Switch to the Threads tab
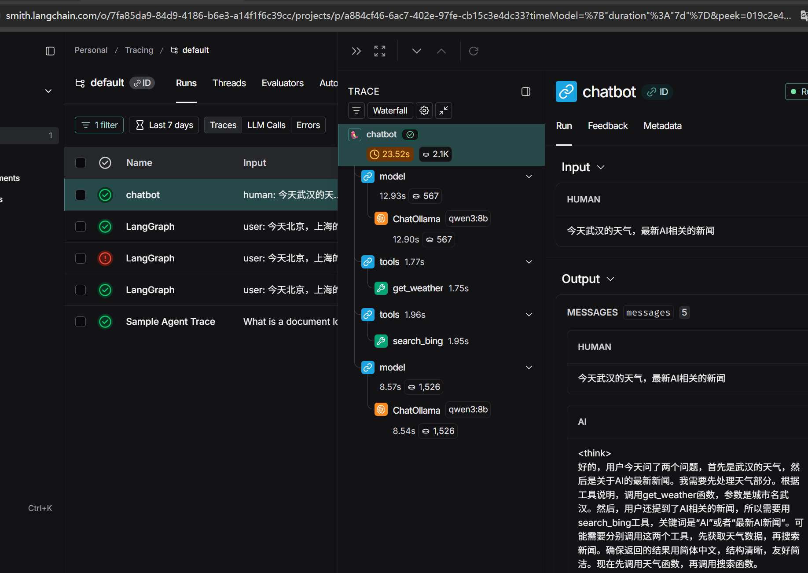Viewport: 808px width, 573px height. click(x=229, y=83)
